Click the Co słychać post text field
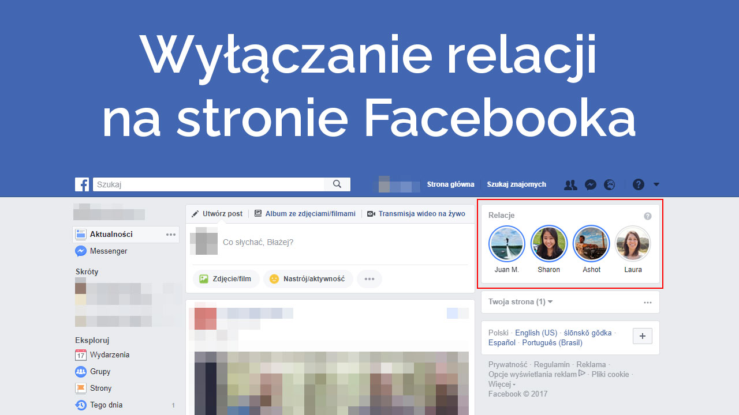739x415 pixels. (x=345, y=243)
